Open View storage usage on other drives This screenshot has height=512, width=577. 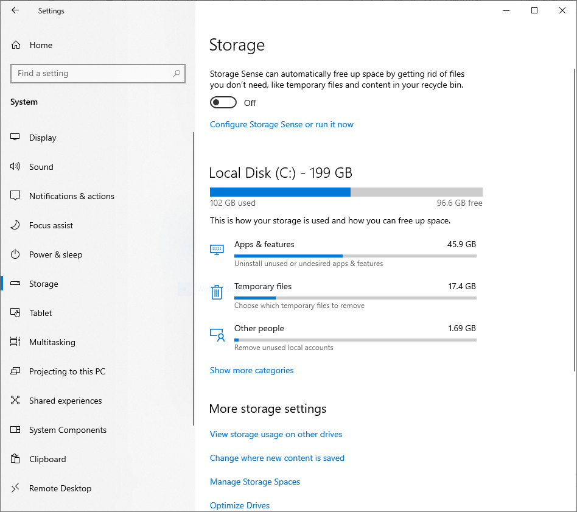(276, 434)
